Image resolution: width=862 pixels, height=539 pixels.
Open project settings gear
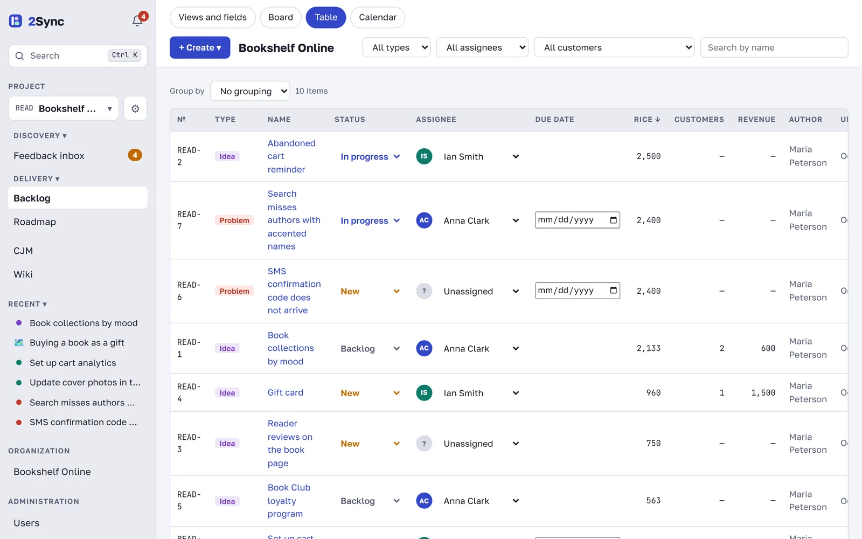click(x=135, y=108)
